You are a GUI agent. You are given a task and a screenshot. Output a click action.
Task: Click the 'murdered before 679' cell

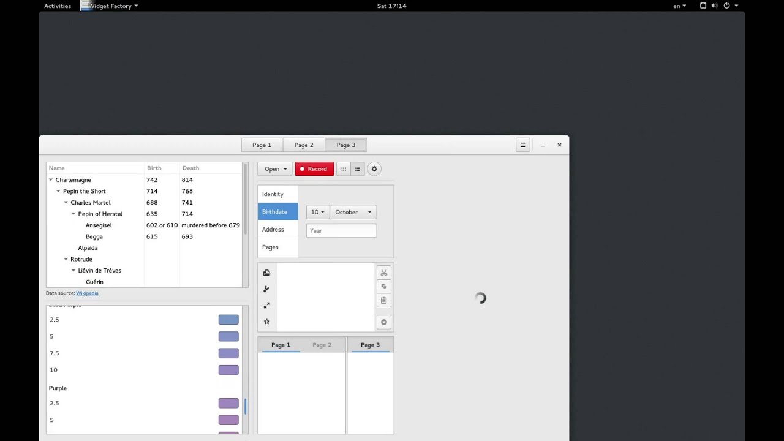[211, 225]
